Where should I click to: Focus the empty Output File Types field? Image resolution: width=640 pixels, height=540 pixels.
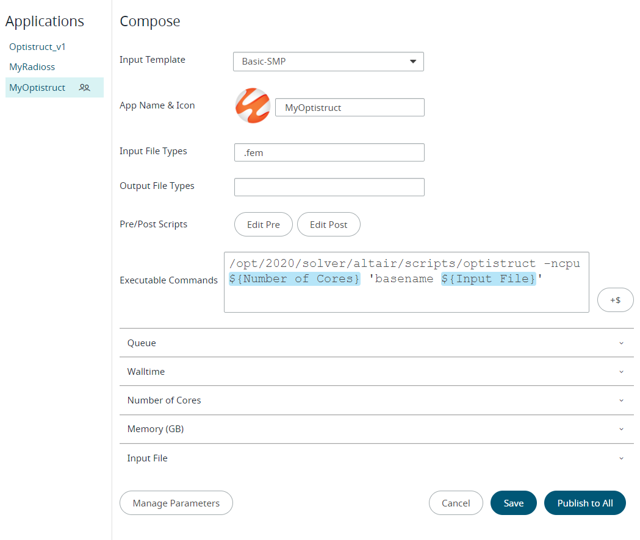329,187
